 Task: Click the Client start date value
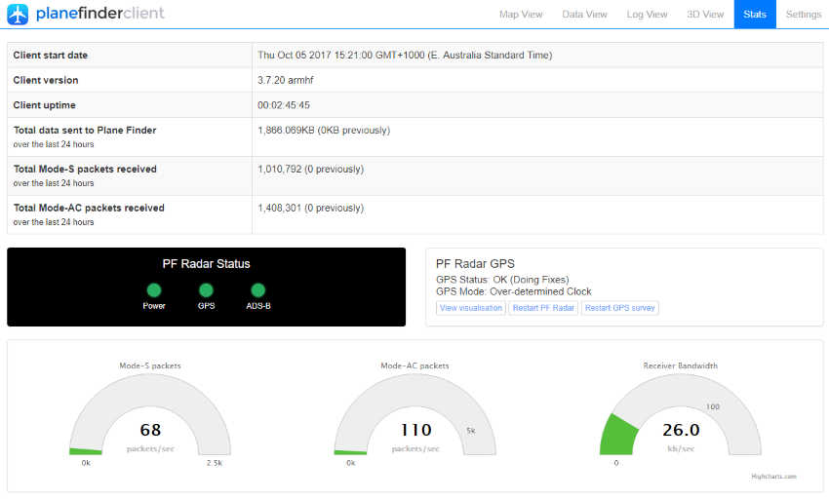click(404, 56)
